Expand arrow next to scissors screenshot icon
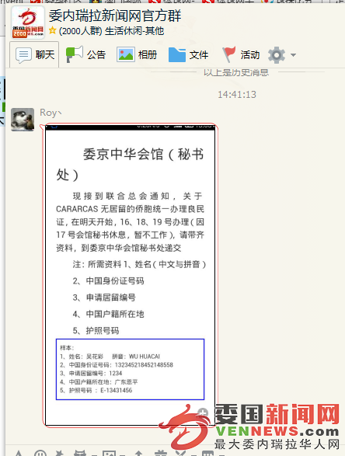 pos(192,454)
